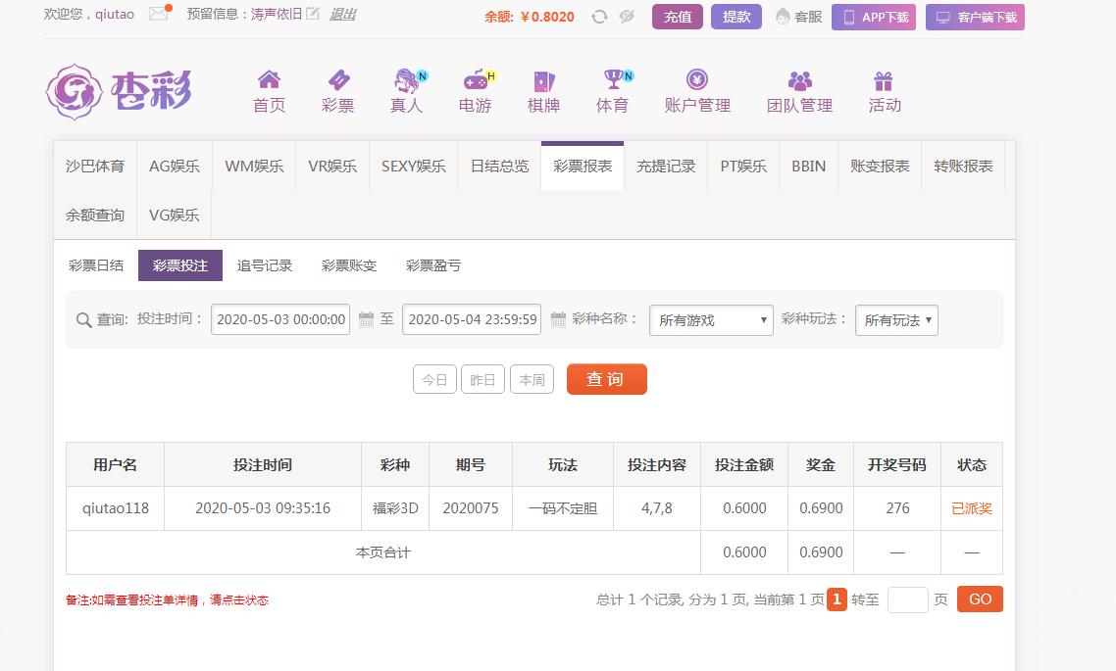Image resolution: width=1116 pixels, height=671 pixels.
Task: Click the edit reserved info pencil icon
Action: [x=313, y=15]
